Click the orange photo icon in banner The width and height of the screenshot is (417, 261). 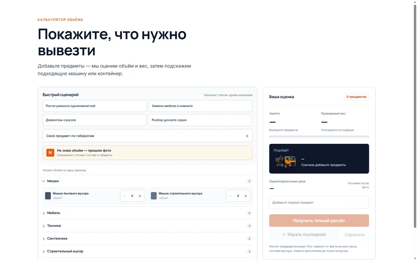pyautogui.click(x=50, y=153)
